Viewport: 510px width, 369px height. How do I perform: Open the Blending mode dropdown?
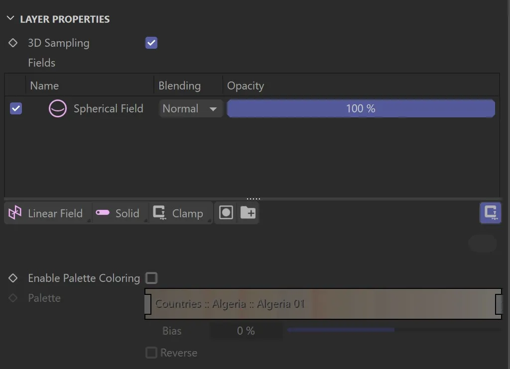(x=191, y=108)
